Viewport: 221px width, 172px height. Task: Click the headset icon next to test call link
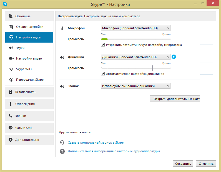coord(62,142)
